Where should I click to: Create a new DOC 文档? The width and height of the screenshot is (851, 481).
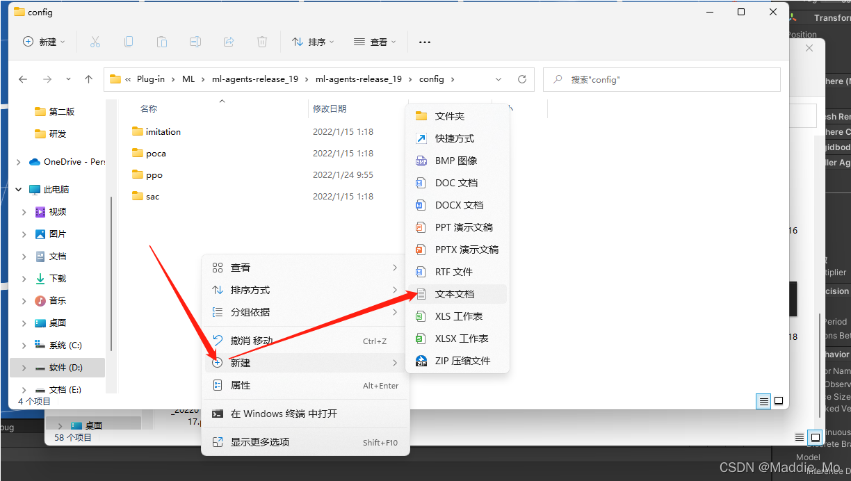(x=457, y=183)
